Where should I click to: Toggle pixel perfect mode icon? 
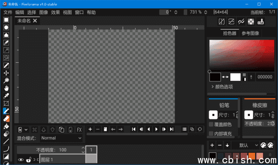pyautogui.click(x=241, y=22)
